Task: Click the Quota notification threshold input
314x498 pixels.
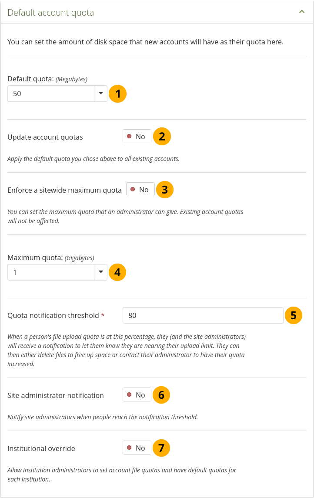Action: [x=203, y=315]
